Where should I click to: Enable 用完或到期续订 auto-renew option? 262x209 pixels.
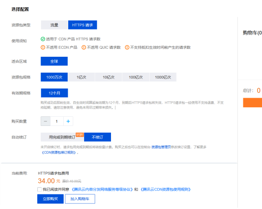tap(62, 137)
